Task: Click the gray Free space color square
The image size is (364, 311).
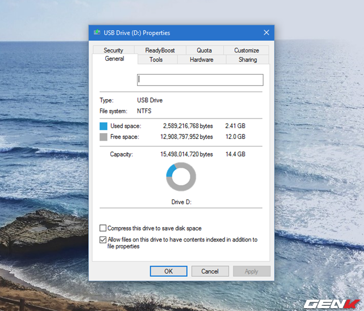Action: tap(104, 137)
